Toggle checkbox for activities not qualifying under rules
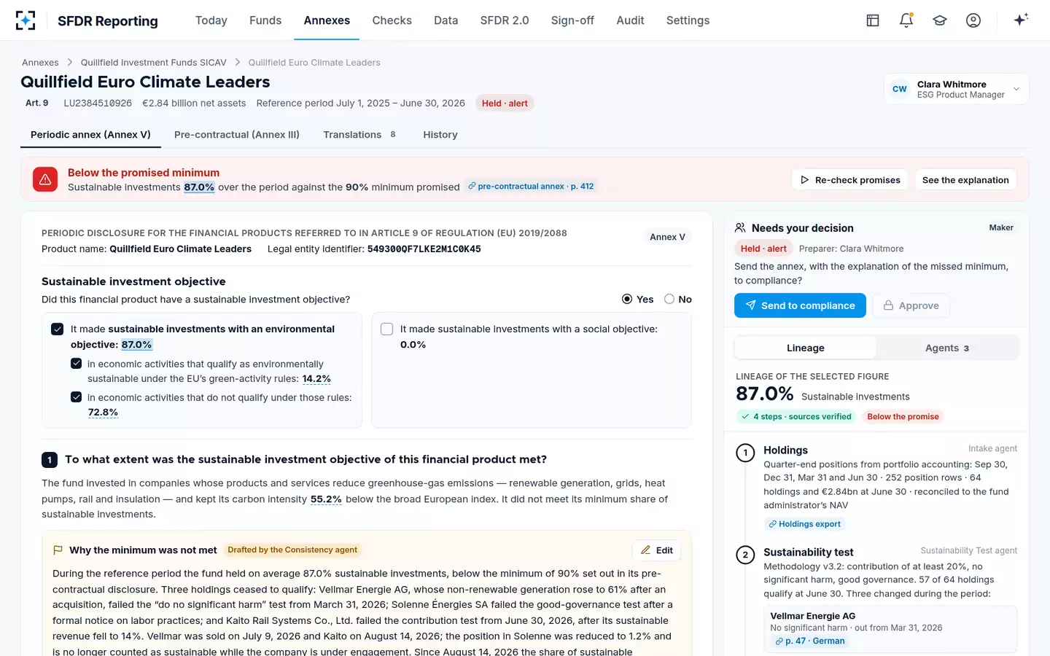 (x=76, y=397)
